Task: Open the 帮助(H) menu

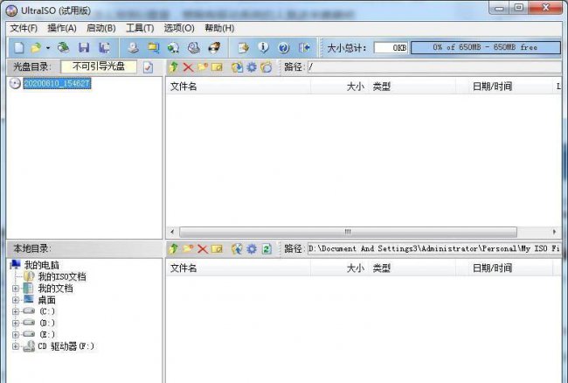Action: pyautogui.click(x=219, y=28)
